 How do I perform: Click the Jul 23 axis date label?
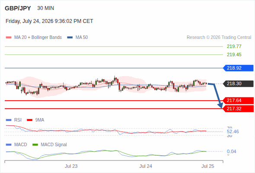pos(71,166)
